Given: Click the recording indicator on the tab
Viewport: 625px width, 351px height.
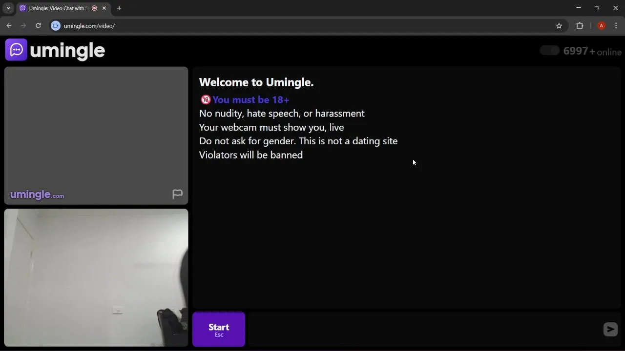Looking at the screenshot, I should pos(94,8).
